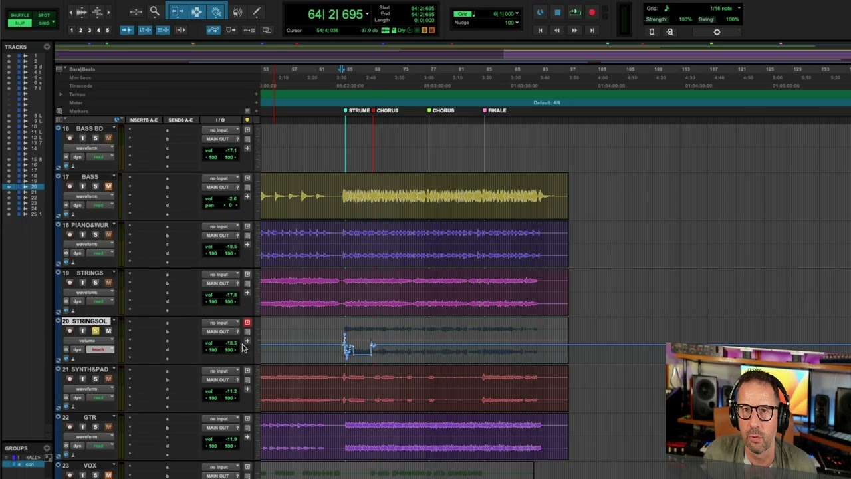Viewport: 851px width, 479px height.
Task: Click the I / O column header
Action: coord(220,120)
